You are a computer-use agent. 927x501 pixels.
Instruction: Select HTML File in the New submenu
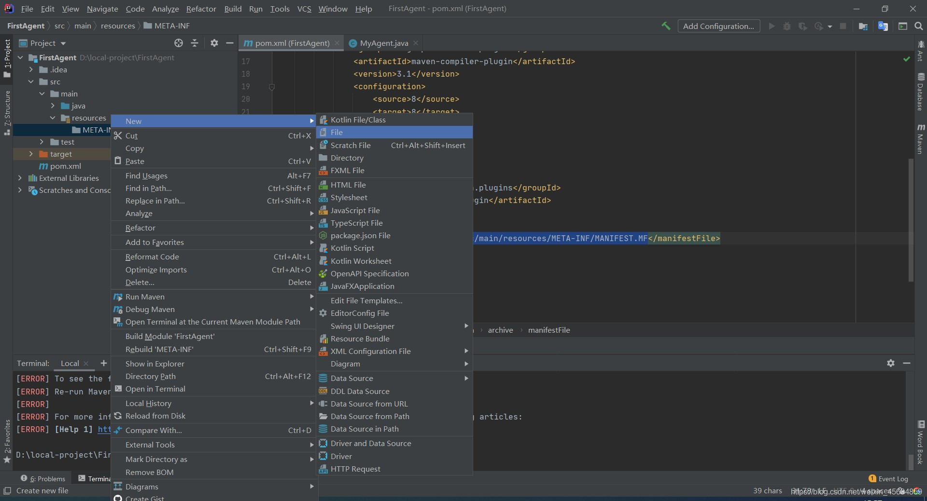(394, 185)
